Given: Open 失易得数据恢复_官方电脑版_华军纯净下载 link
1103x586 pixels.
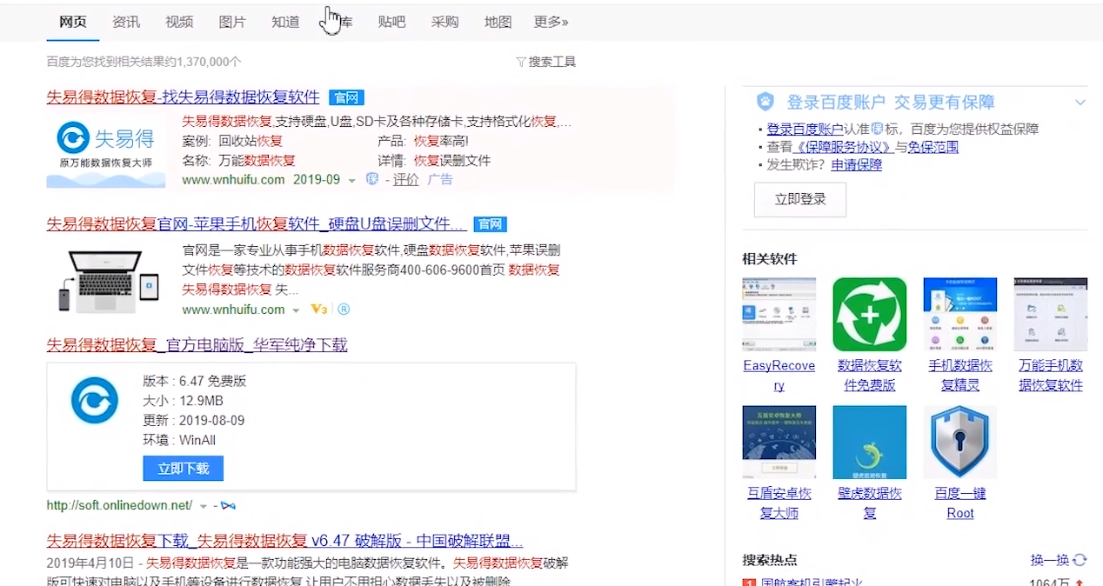Looking at the screenshot, I should pyautogui.click(x=197, y=345).
